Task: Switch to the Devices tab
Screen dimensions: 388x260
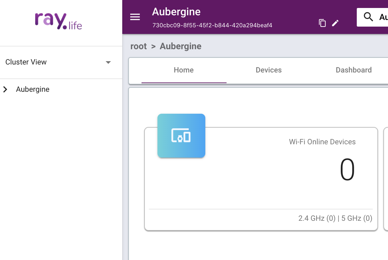Action: [x=269, y=70]
